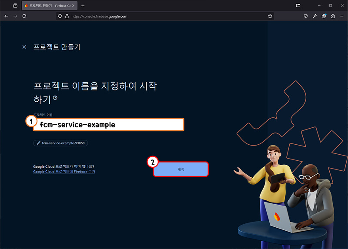The height and width of the screenshot is (249, 348).
Task: Click the 프로젝트 이름 field label
Action: pos(43,115)
